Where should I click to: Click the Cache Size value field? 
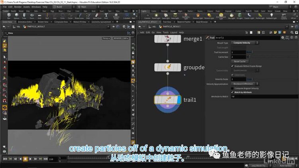point(238,57)
